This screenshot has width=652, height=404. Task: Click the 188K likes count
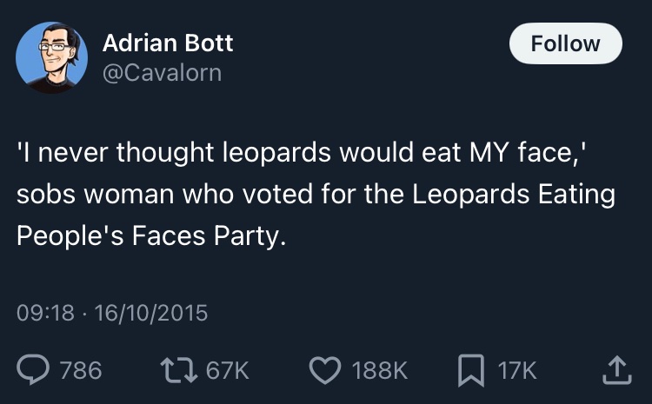click(x=380, y=371)
